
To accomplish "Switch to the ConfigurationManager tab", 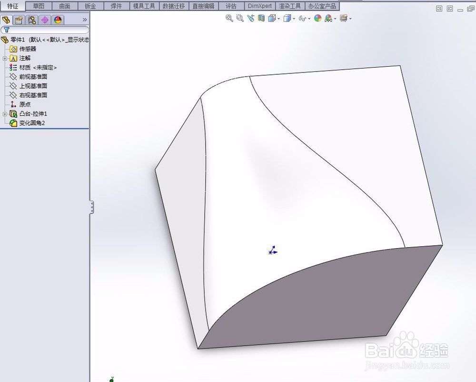I will (32, 20).
